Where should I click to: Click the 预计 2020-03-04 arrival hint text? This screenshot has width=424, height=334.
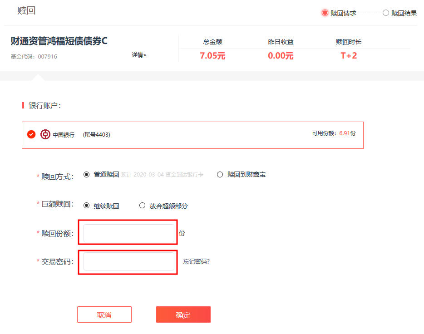pyautogui.click(x=162, y=175)
